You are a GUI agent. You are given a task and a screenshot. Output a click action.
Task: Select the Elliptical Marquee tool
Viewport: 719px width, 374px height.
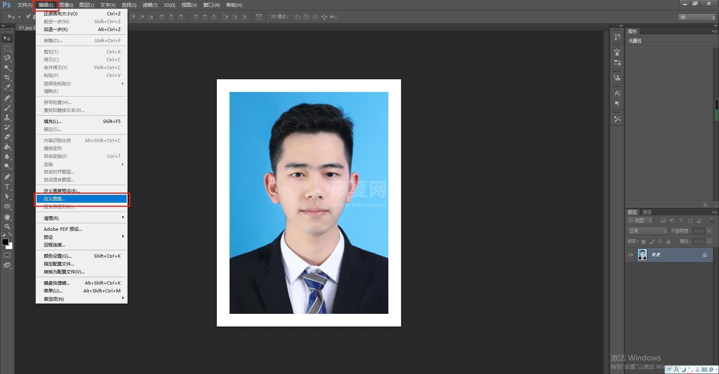point(7,49)
